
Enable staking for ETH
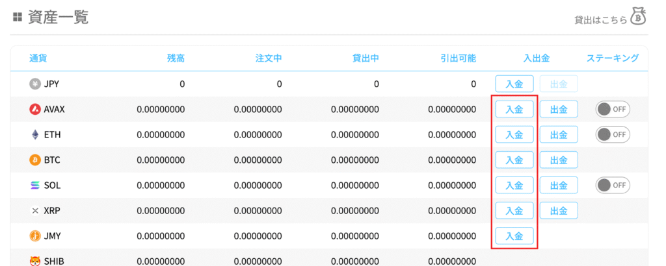coord(613,134)
